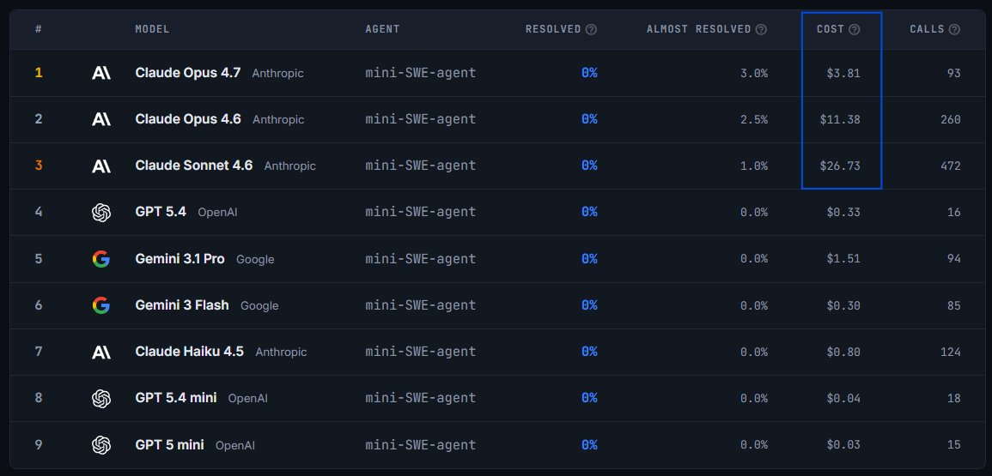Image resolution: width=992 pixels, height=476 pixels.
Task: Click the $0.04 cost value
Action: (843, 399)
